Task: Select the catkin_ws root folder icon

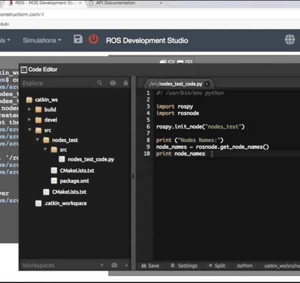Action: point(29,99)
